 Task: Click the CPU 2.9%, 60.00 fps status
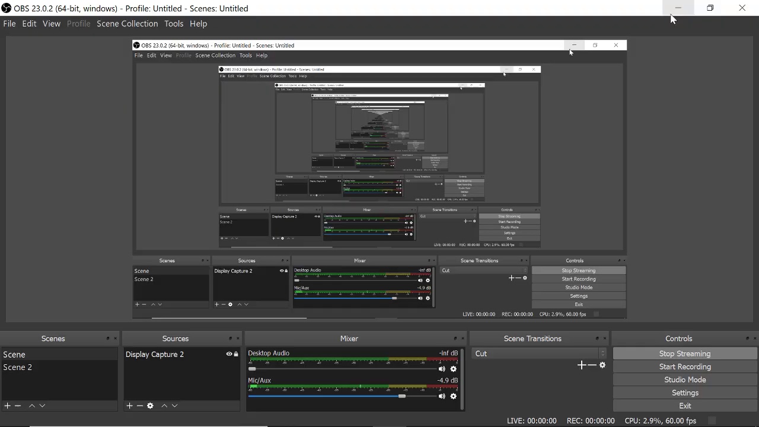coord(661,420)
